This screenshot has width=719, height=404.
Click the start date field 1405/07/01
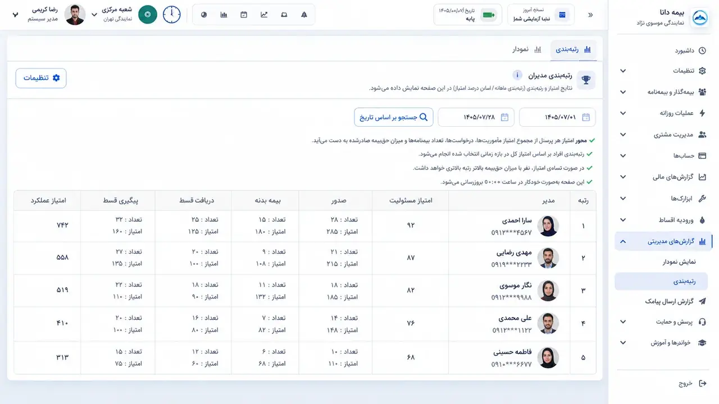557,117
